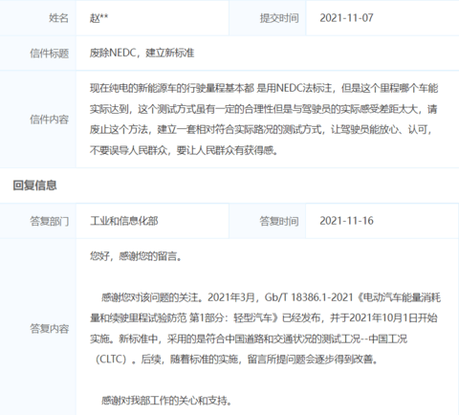Click the line mentioning 中国工况
Viewport: 459px width, 415px height.
[x=249, y=339]
